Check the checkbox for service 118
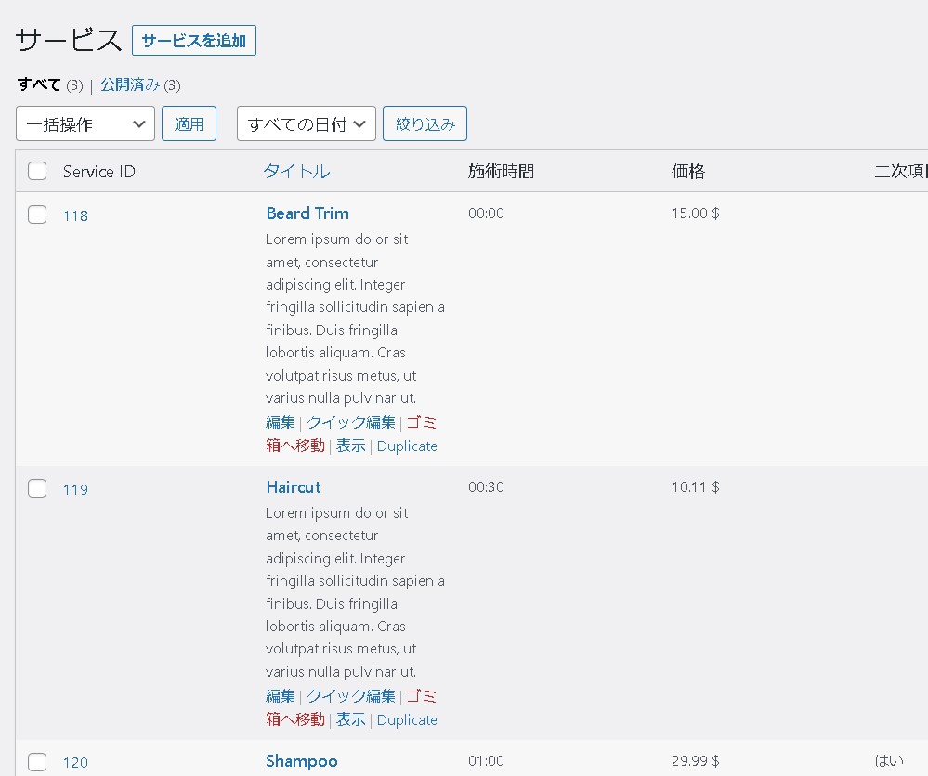The width and height of the screenshot is (928, 776). [x=37, y=215]
